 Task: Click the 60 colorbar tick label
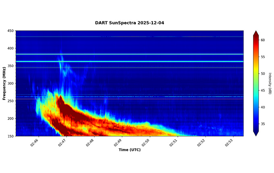263,40
